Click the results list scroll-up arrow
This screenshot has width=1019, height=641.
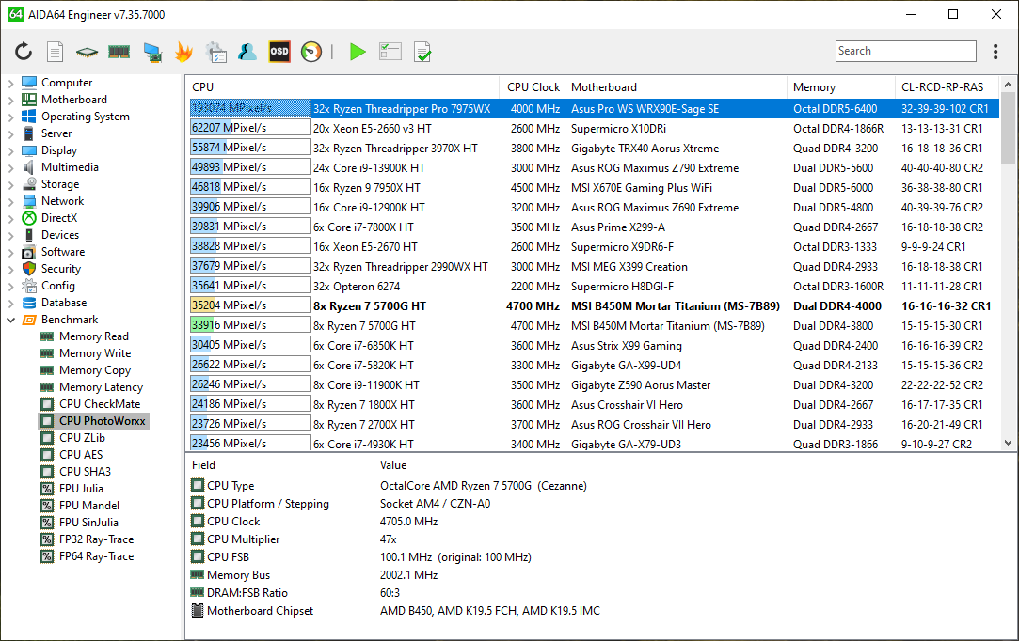(x=1008, y=86)
